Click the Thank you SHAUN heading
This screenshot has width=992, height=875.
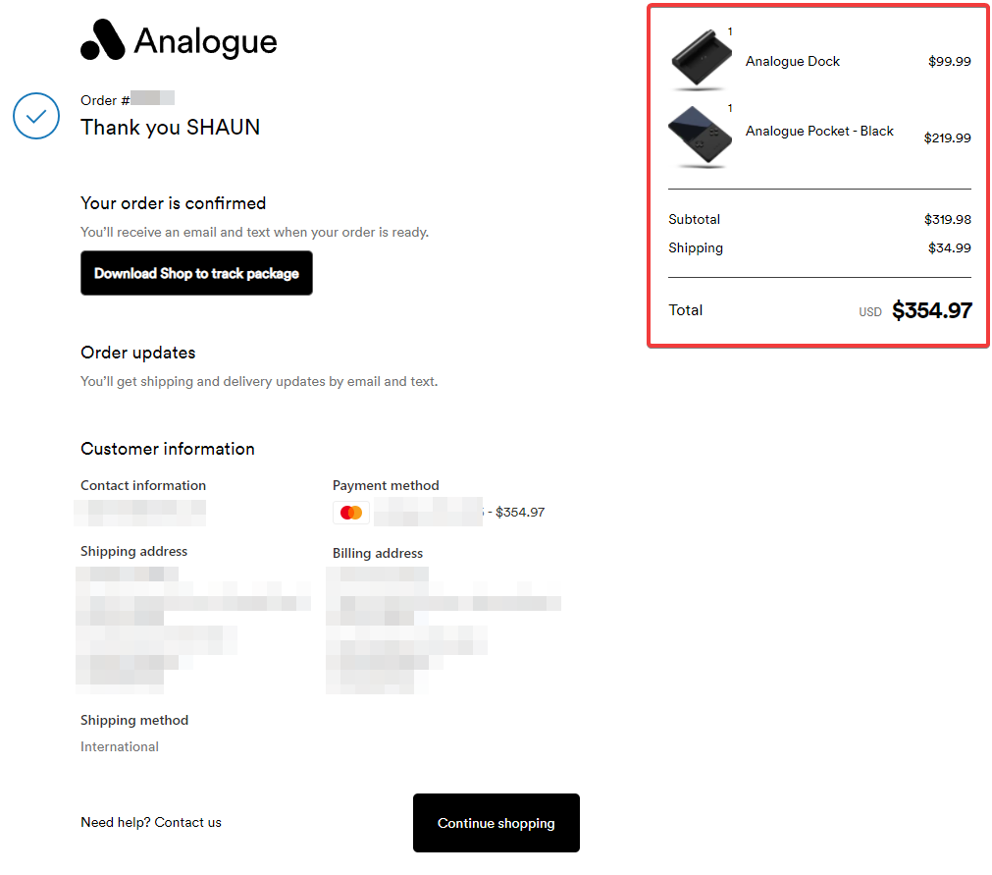pos(170,128)
